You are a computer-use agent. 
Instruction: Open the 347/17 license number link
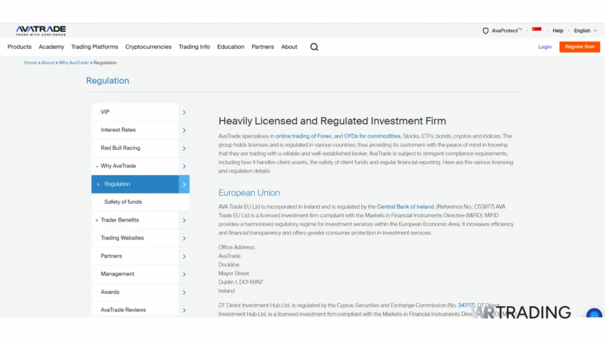pos(466,305)
